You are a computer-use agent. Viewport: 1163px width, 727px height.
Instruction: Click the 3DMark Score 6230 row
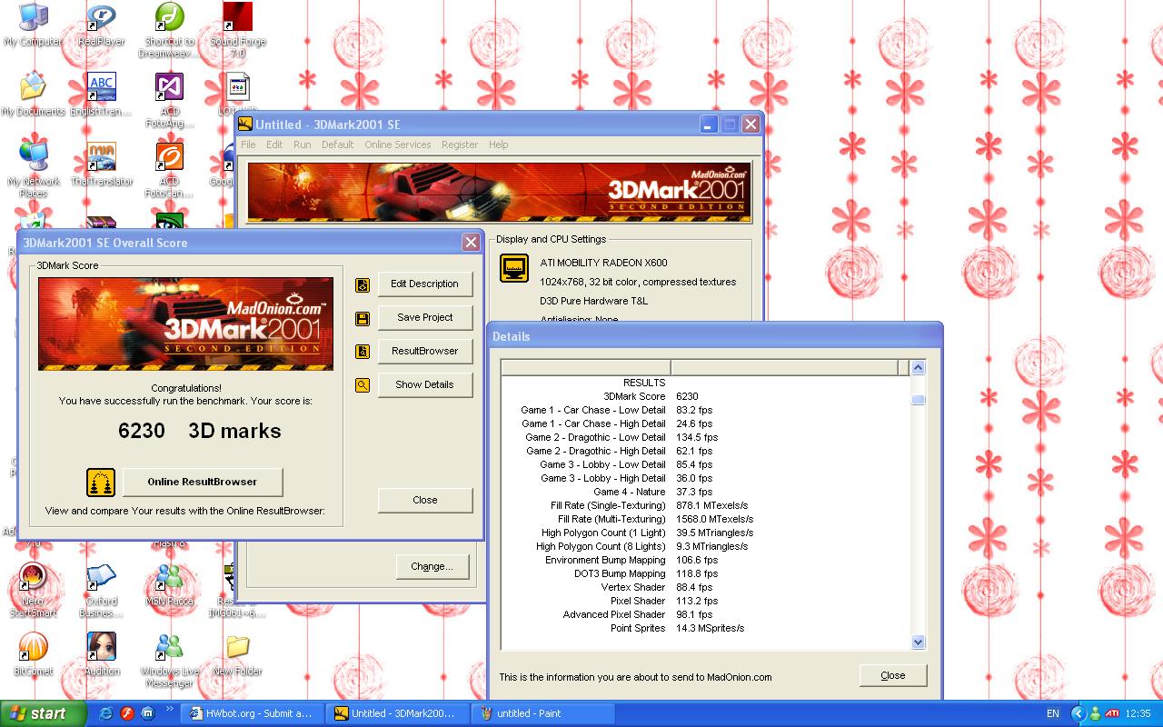click(x=706, y=396)
